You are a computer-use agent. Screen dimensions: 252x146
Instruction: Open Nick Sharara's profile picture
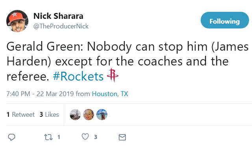(17, 21)
